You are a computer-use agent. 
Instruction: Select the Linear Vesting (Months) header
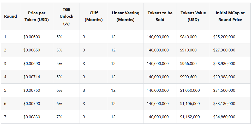125,16
